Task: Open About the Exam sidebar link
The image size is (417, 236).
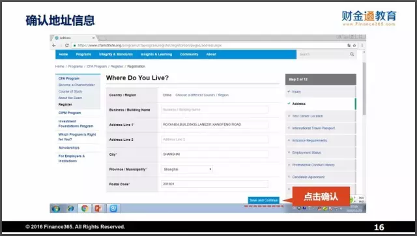Action: (70, 98)
